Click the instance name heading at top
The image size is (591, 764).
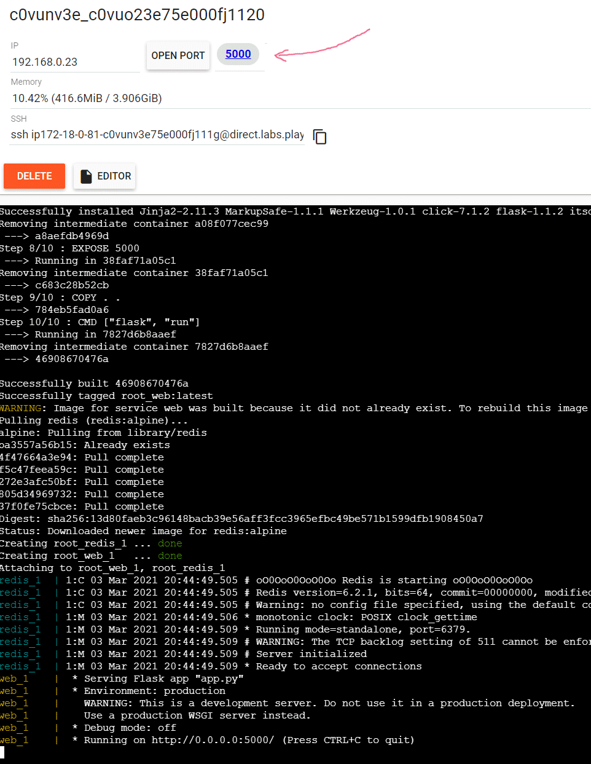pos(137,15)
